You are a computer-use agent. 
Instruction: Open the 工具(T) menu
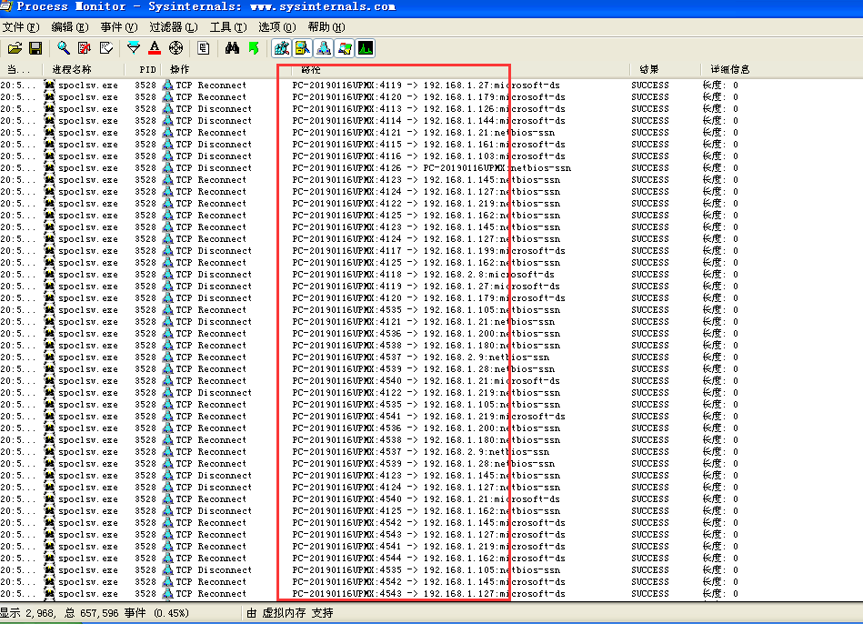pos(226,27)
